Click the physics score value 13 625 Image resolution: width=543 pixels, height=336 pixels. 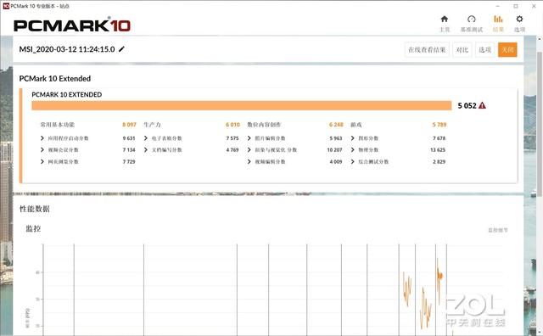pyautogui.click(x=438, y=150)
